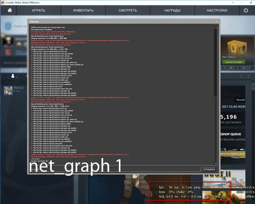Click the console scrollbar up arrow
The height and width of the screenshot is (204, 255).
(x=216, y=28)
